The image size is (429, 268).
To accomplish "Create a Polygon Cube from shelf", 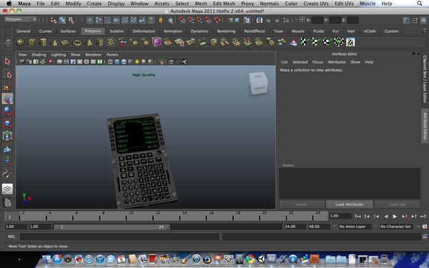I will [x=32, y=42].
